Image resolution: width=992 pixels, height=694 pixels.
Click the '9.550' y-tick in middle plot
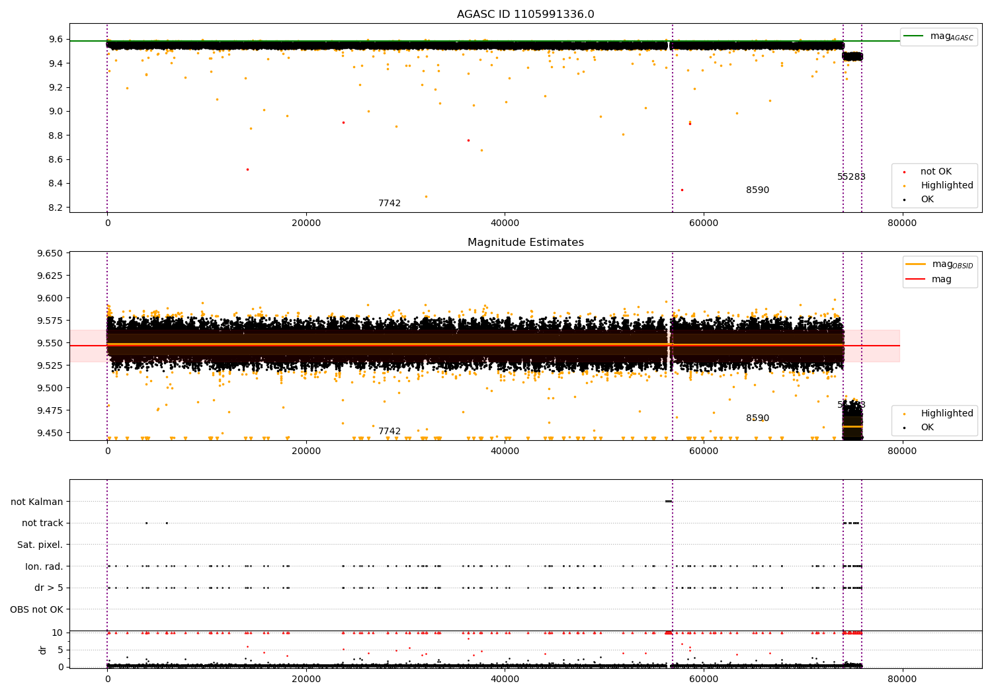(50, 343)
